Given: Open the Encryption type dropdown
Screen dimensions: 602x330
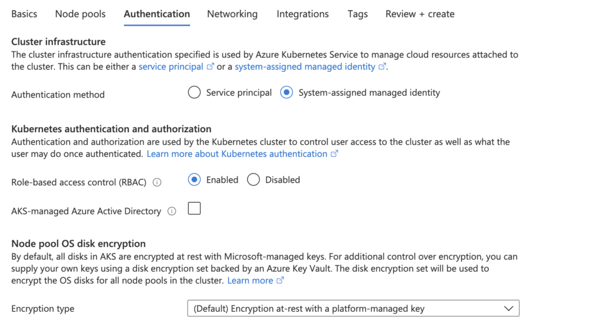Looking at the screenshot, I should [x=353, y=308].
